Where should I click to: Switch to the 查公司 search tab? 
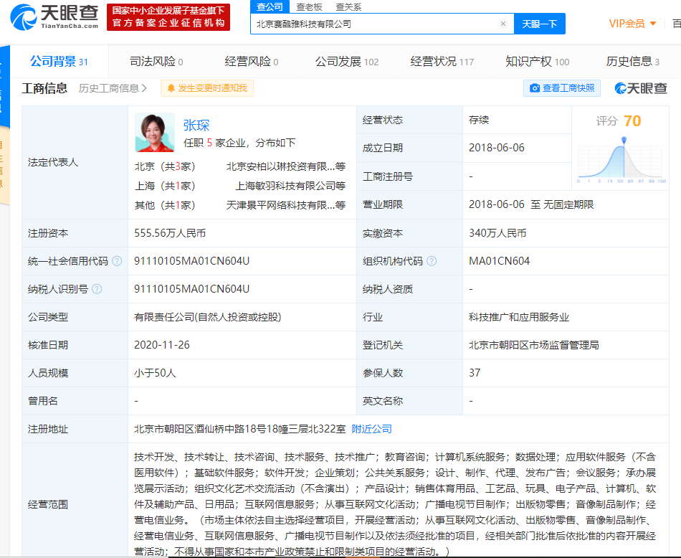click(x=270, y=6)
